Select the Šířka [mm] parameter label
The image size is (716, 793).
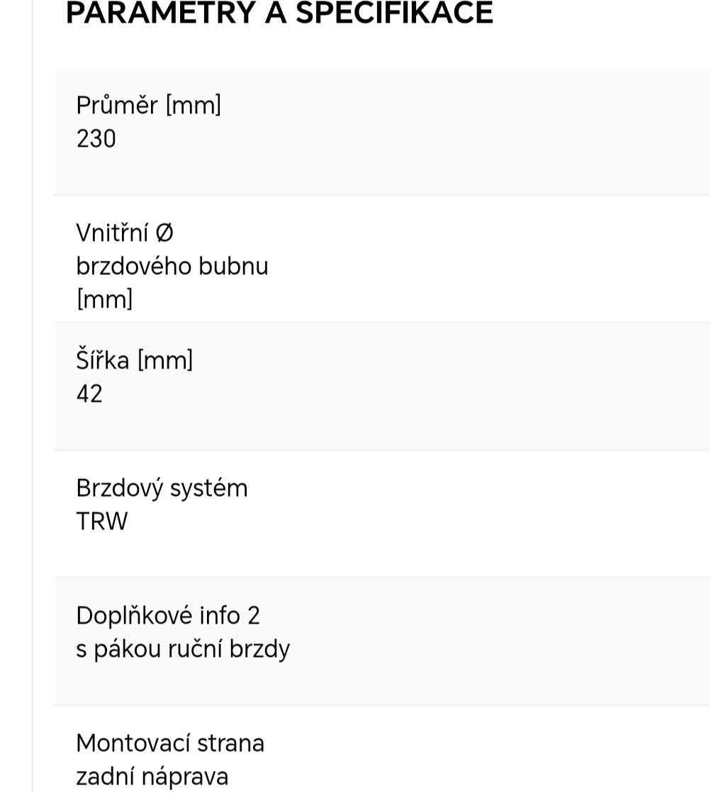(134, 360)
